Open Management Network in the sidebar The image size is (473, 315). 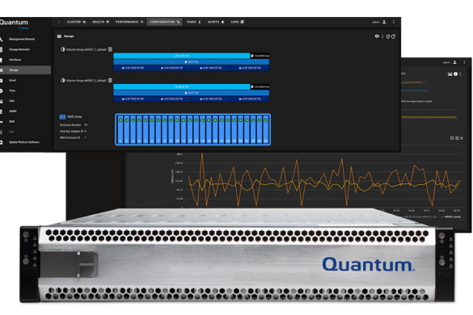(x=25, y=40)
